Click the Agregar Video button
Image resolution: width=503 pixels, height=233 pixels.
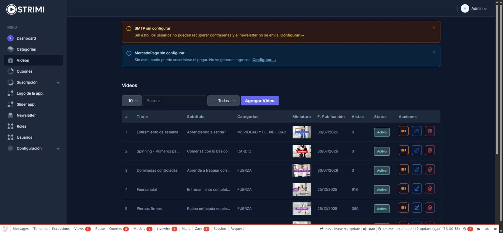click(x=260, y=101)
